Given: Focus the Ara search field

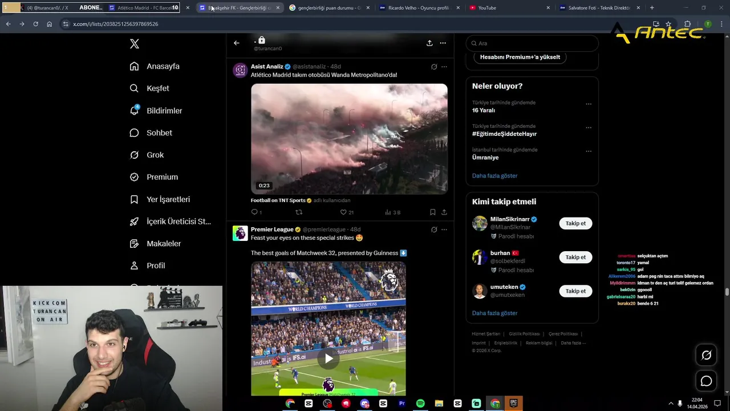Looking at the screenshot, I should click(x=532, y=43).
